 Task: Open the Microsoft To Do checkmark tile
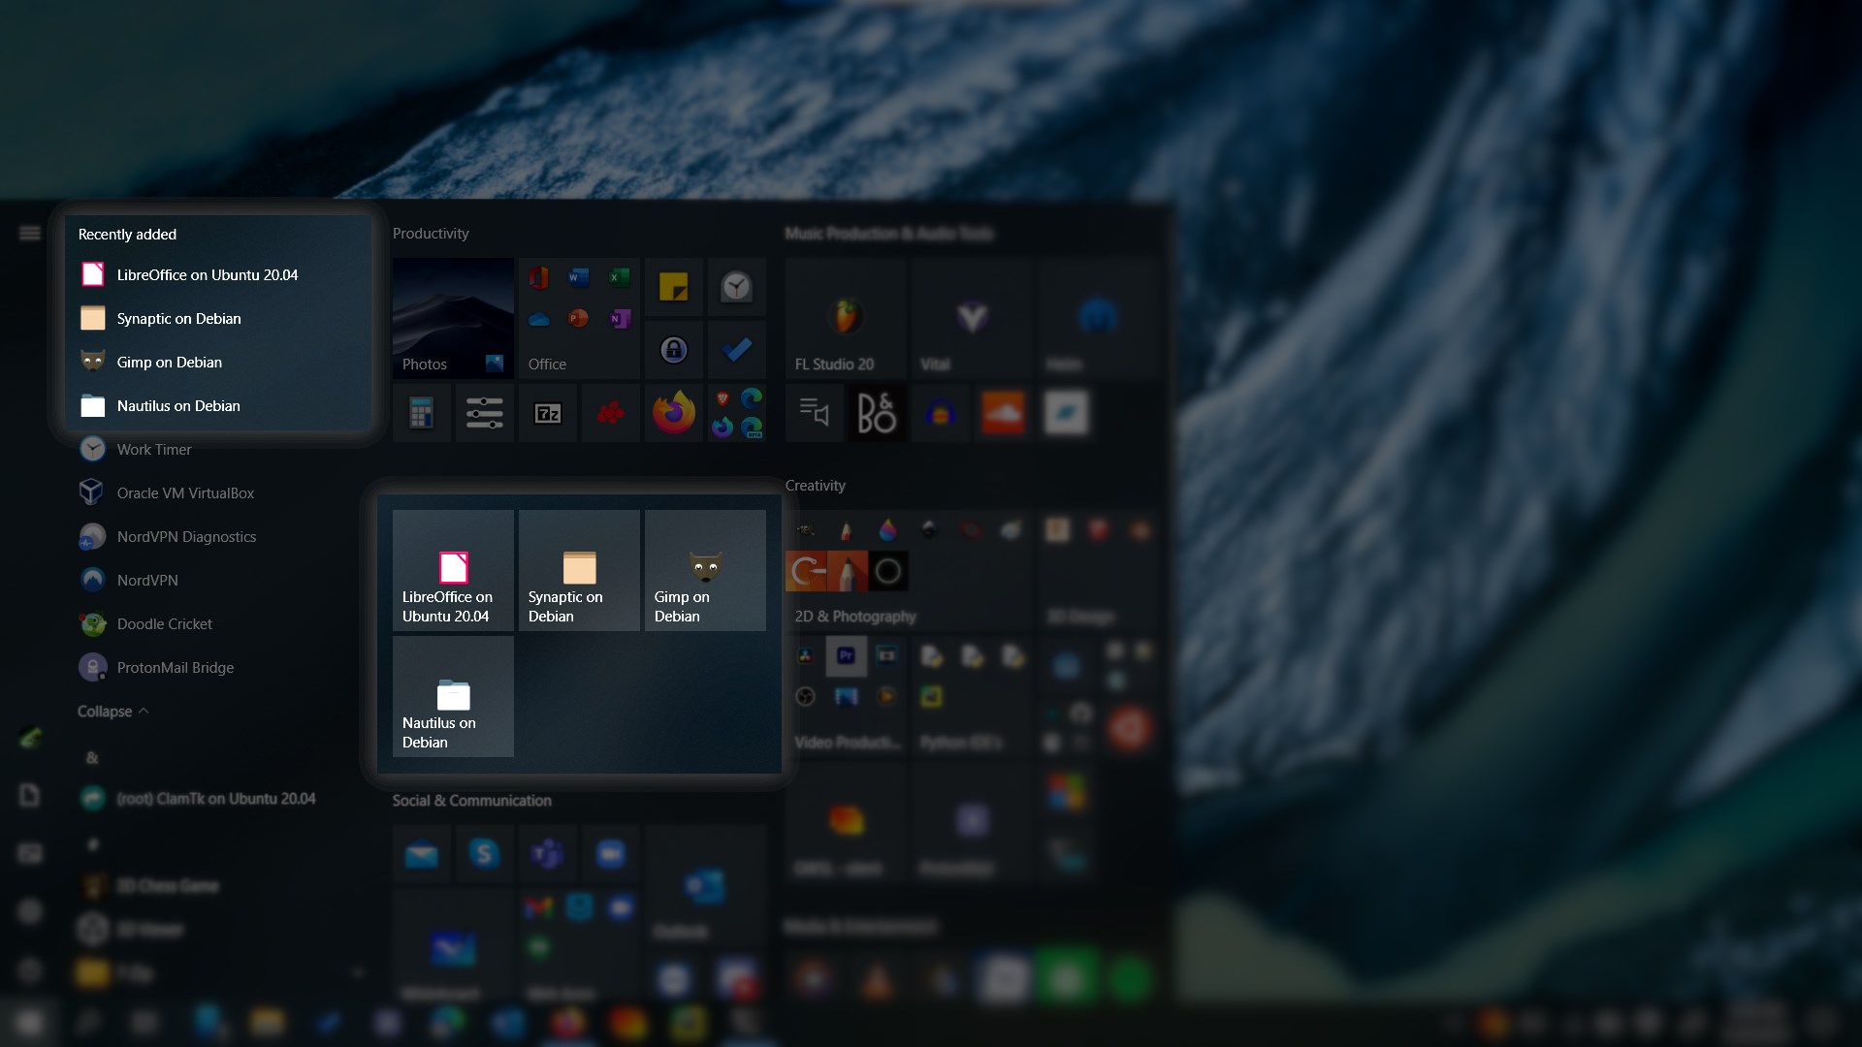pos(736,350)
